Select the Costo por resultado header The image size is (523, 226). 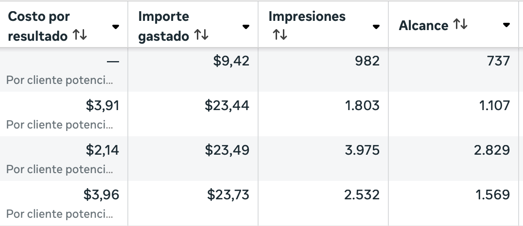point(39,26)
